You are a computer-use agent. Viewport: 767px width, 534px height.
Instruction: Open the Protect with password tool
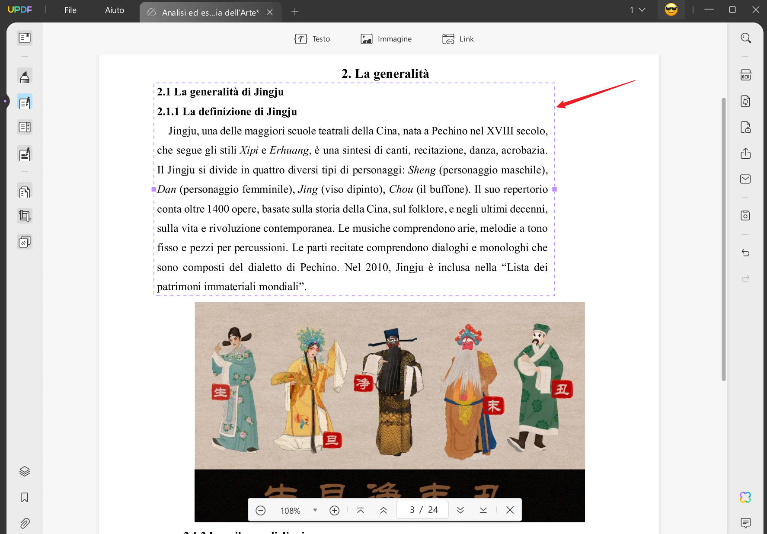pyautogui.click(x=745, y=128)
